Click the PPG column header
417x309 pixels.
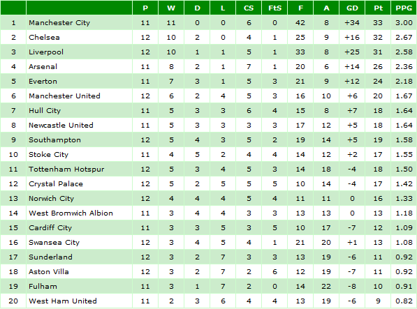pyautogui.click(x=404, y=8)
